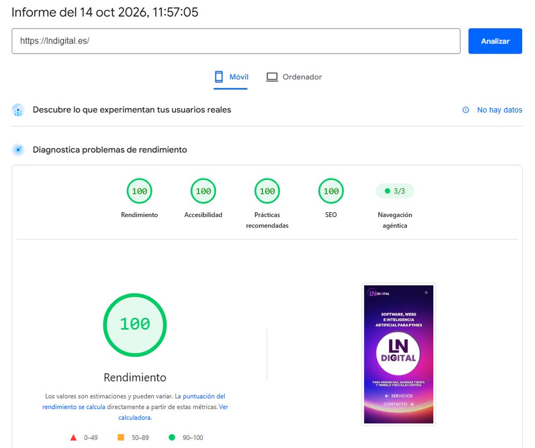The image size is (535, 448).
Task: Click the info icon beside No hay datos
Action: click(466, 110)
